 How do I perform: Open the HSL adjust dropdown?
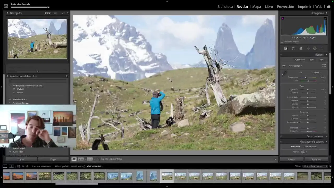click(x=304, y=152)
